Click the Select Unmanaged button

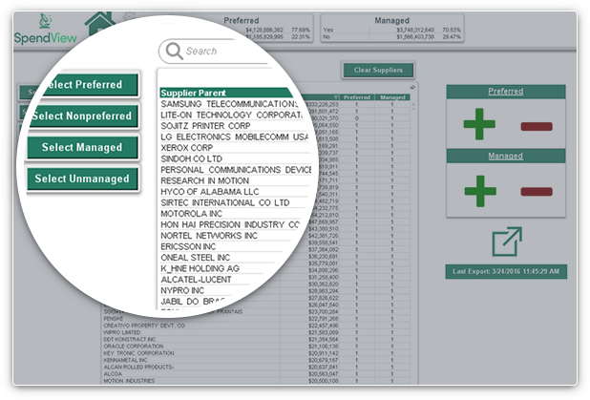pos(82,179)
